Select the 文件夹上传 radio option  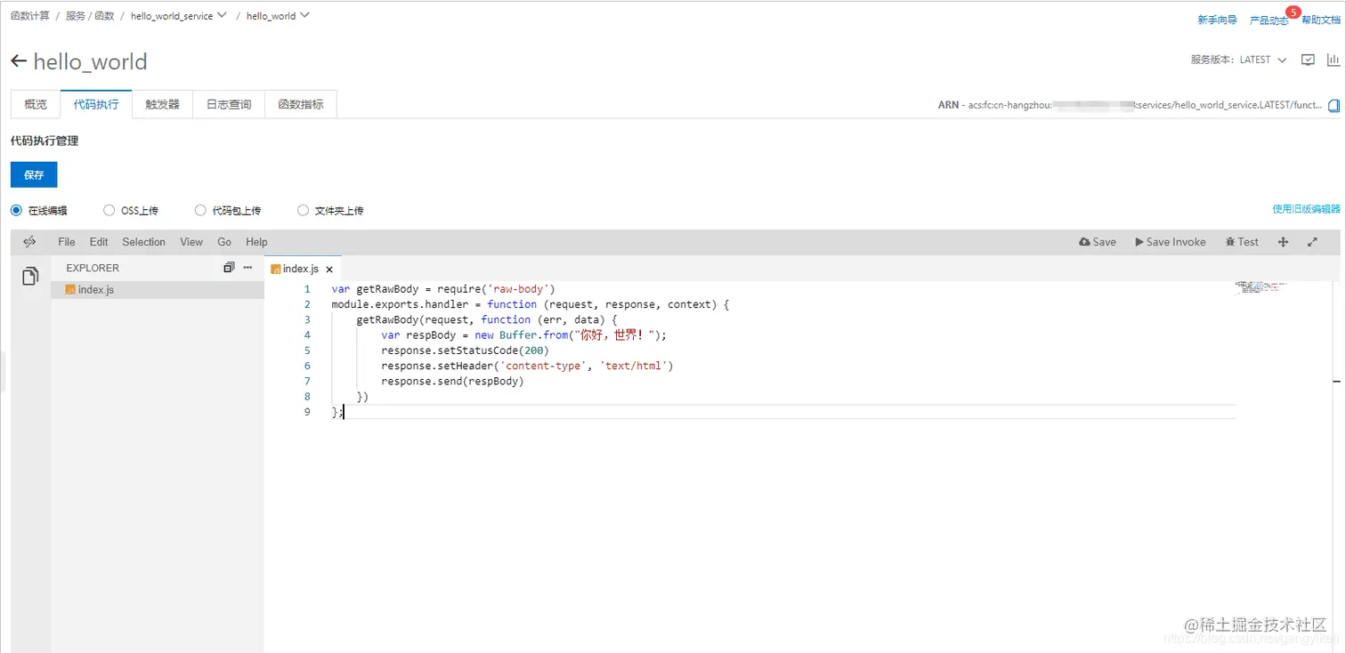pos(303,211)
